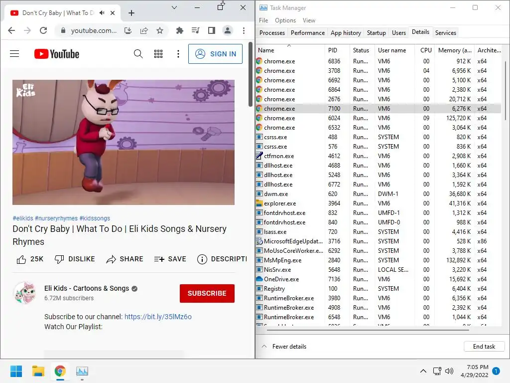
Task: Select MsMpEng.exe process row
Action: pyautogui.click(x=379, y=260)
